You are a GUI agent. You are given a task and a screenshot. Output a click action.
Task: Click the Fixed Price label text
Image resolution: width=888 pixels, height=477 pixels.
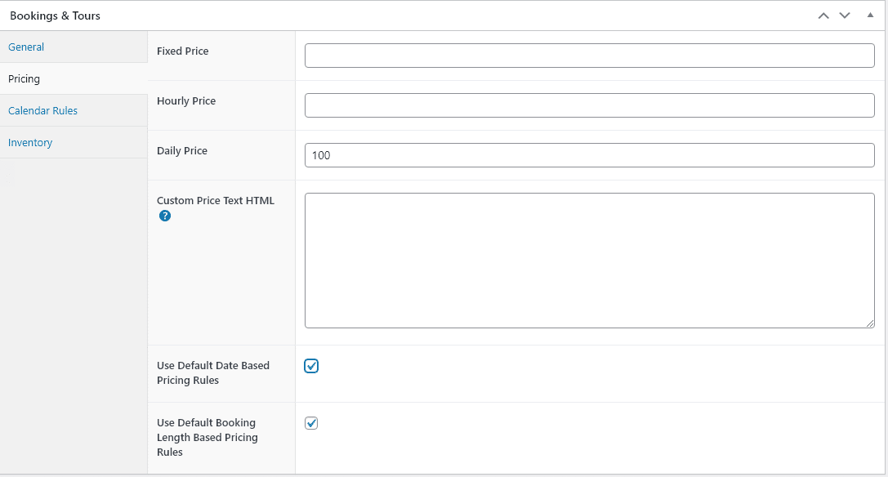(182, 51)
